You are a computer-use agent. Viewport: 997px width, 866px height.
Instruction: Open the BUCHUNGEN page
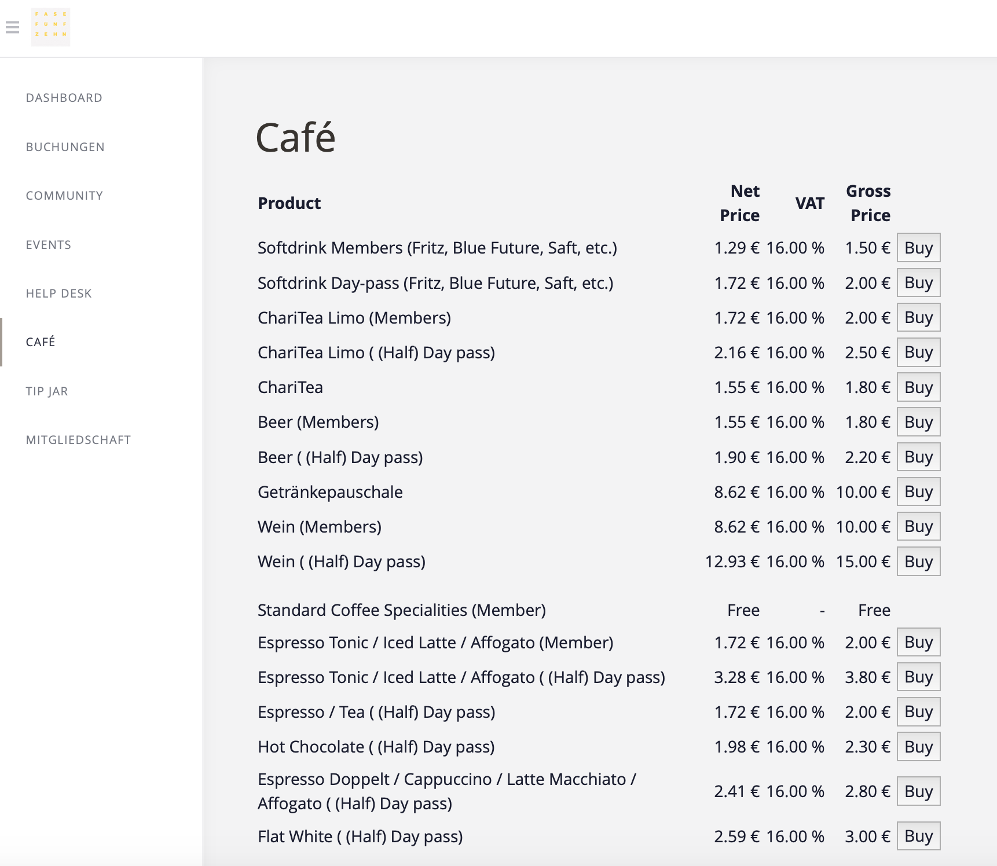point(64,146)
